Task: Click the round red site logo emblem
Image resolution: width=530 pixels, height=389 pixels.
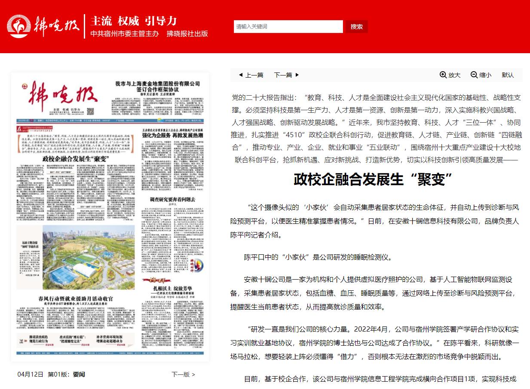Action: [x=18, y=27]
